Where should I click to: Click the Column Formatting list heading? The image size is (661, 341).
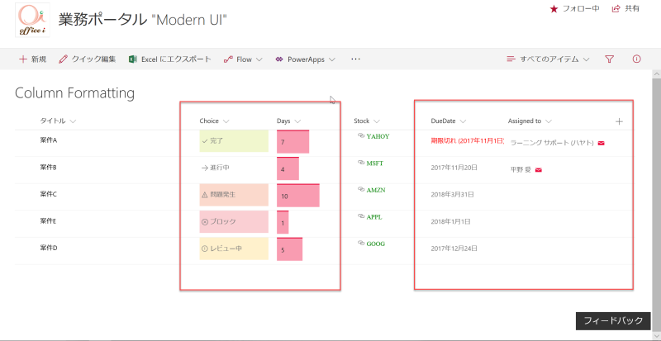(74, 93)
